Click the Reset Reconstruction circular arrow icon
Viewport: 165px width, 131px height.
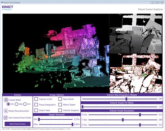[6, 111]
